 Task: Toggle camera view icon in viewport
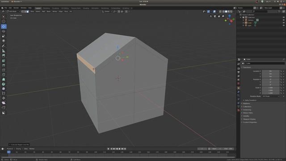point(215,17)
